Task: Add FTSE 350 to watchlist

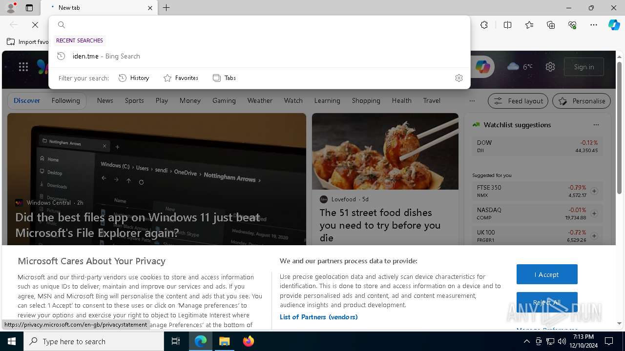Action: pos(594,191)
